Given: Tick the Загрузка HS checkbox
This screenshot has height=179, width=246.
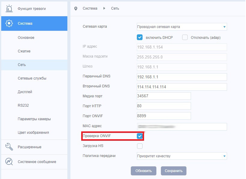Looking at the screenshot, I should click(x=140, y=146).
